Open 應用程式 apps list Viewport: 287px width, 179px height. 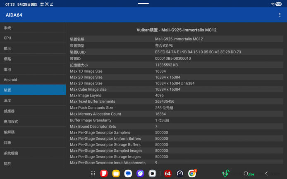coord(33,122)
